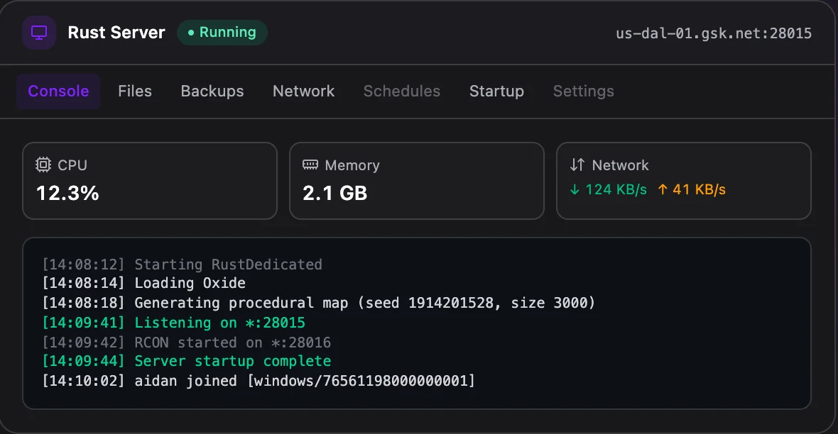Click the Rust Server title

click(116, 33)
